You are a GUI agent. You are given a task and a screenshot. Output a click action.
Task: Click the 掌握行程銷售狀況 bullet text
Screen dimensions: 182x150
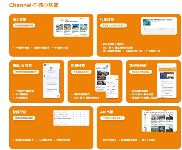25,140
